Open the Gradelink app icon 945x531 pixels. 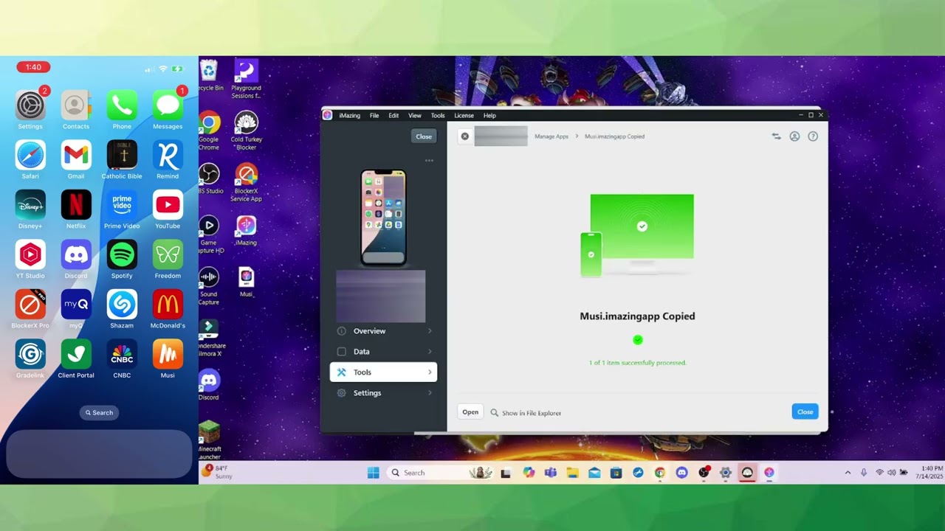[30, 354]
